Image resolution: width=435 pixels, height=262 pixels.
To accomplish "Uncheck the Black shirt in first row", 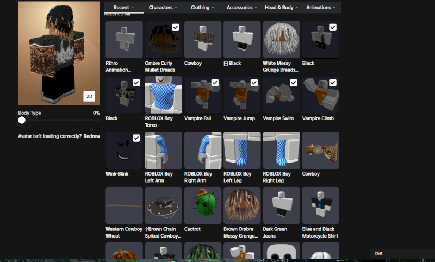I will click(x=333, y=27).
